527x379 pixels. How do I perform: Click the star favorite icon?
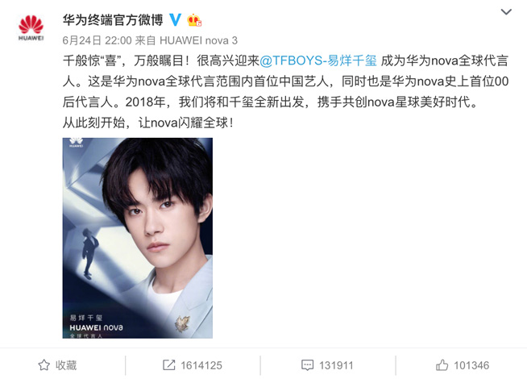coord(44,364)
